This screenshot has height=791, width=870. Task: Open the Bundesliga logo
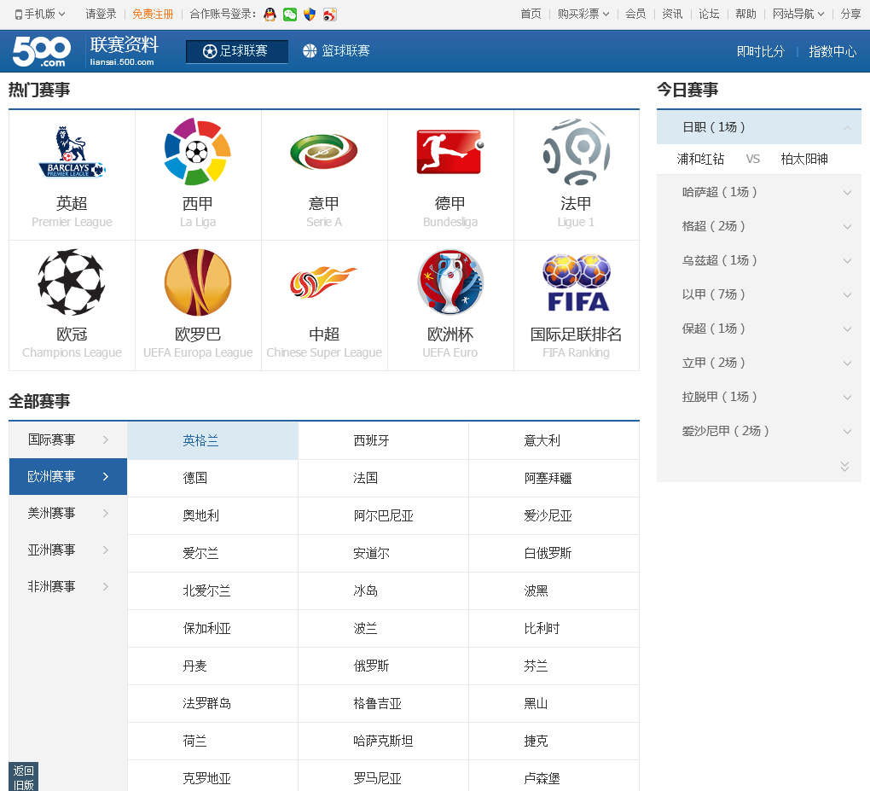click(x=450, y=152)
